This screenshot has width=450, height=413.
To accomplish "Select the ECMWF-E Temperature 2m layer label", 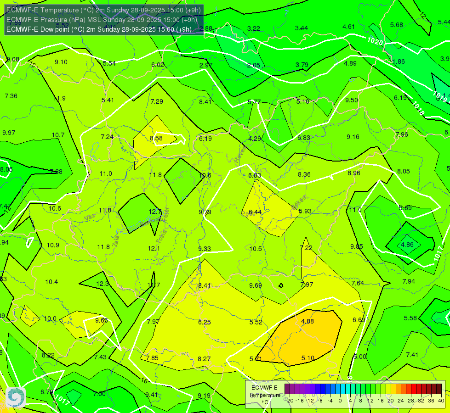I will 103,10.
